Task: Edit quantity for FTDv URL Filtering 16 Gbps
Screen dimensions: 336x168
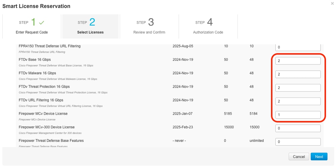Action: 298,101
